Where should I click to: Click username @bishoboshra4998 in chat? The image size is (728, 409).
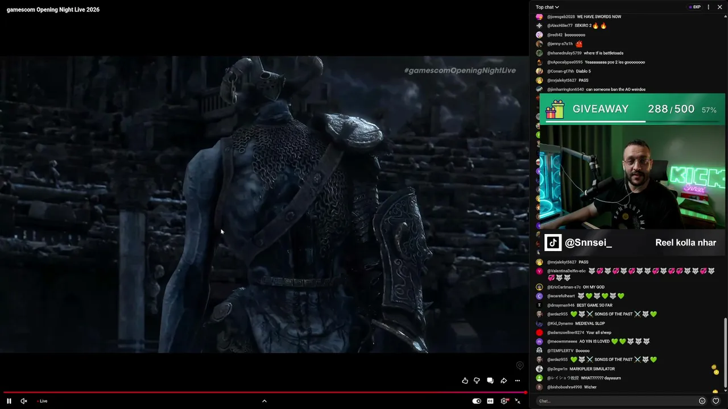(x=564, y=387)
